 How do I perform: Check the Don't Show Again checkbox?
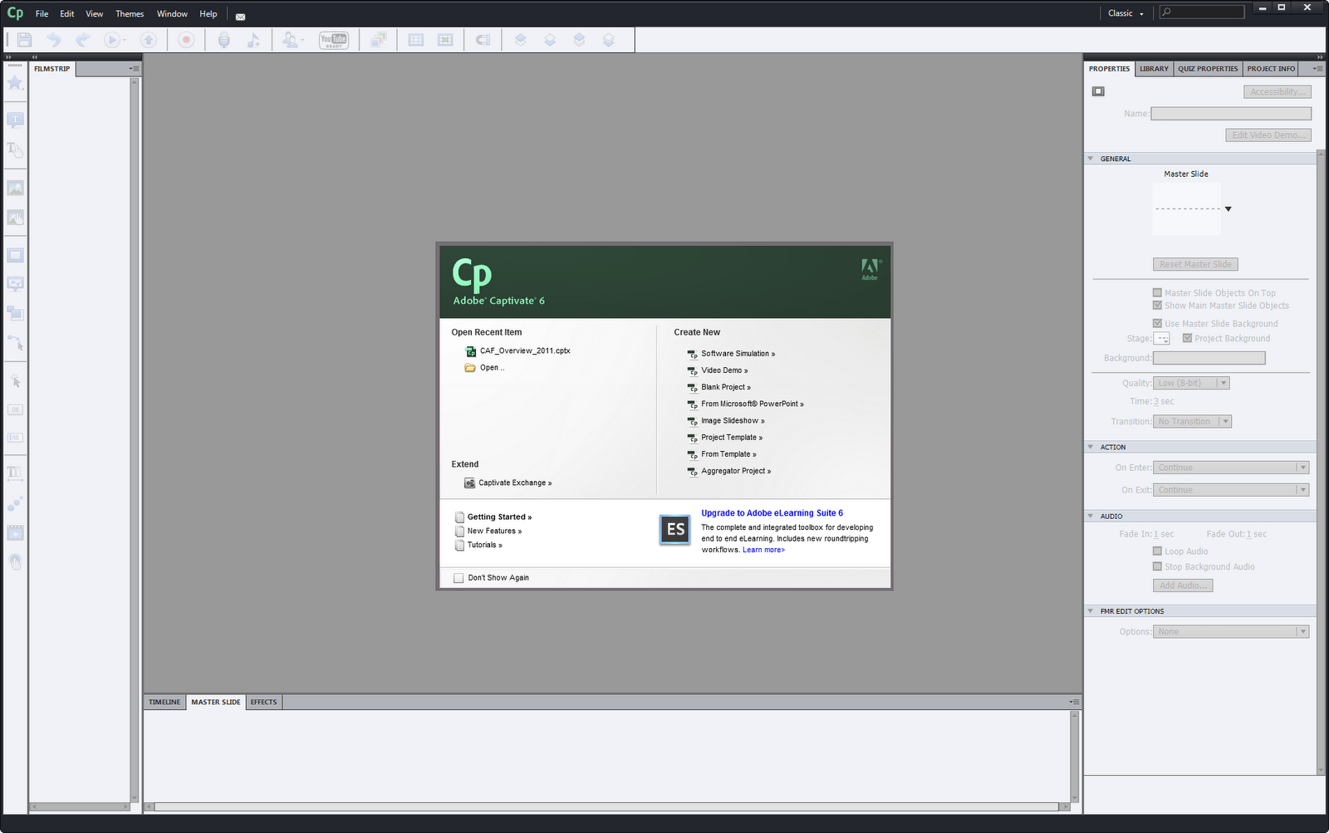click(x=459, y=578)
